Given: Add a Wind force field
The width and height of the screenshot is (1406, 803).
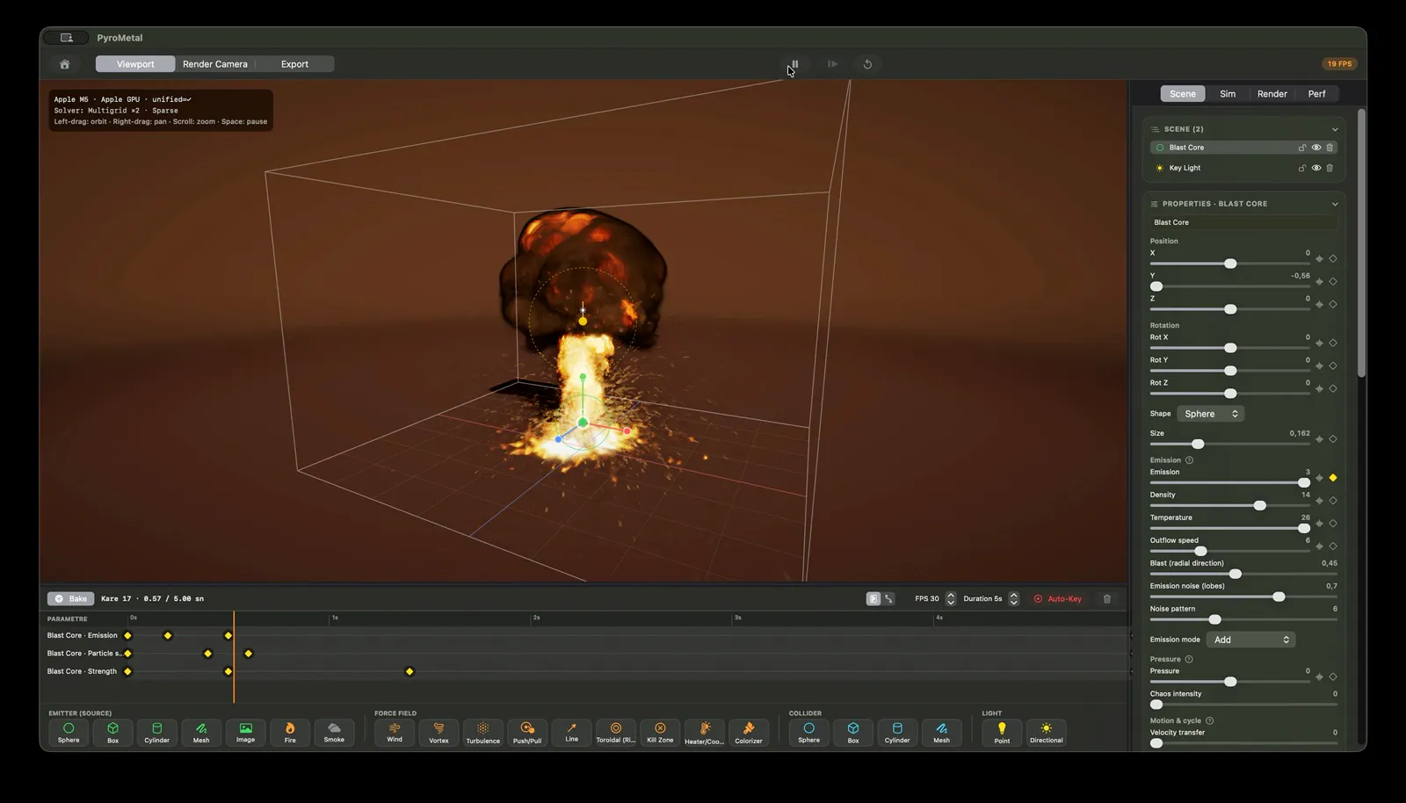Looking at the screenshot, I should (x=395, y=732).
